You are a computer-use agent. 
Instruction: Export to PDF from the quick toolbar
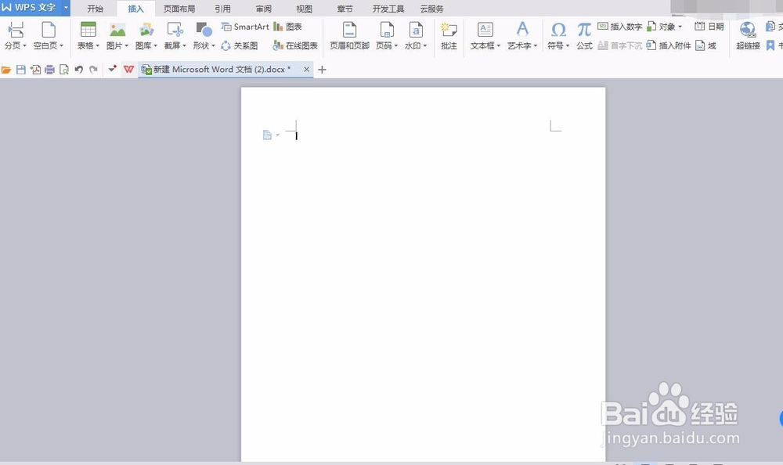click(x=35, y=70)
